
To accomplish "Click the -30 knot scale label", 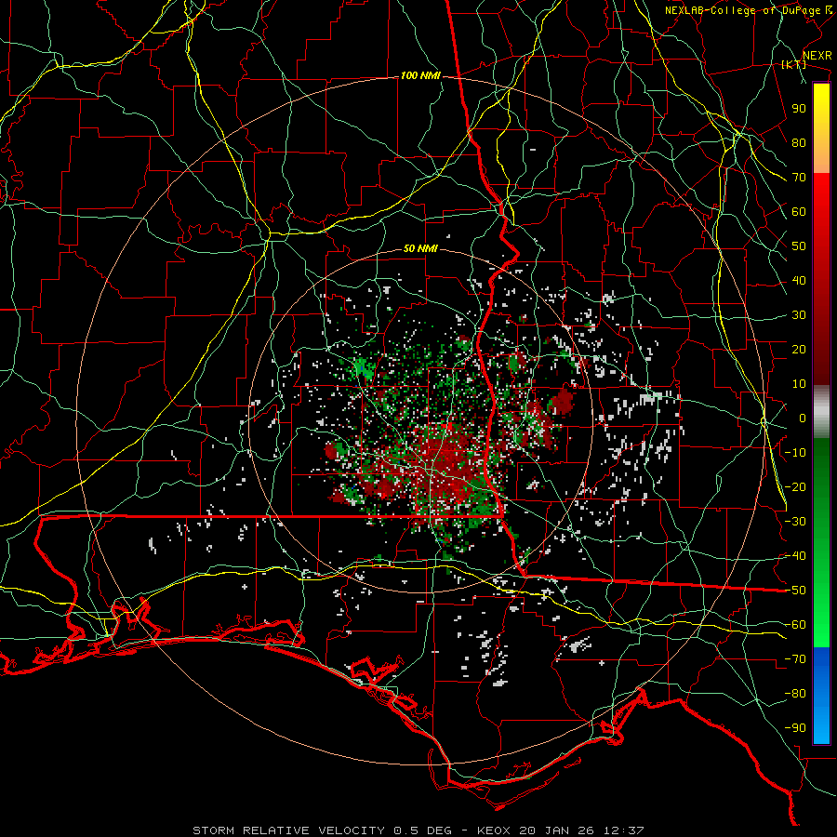I will click(x=795, y=522).
